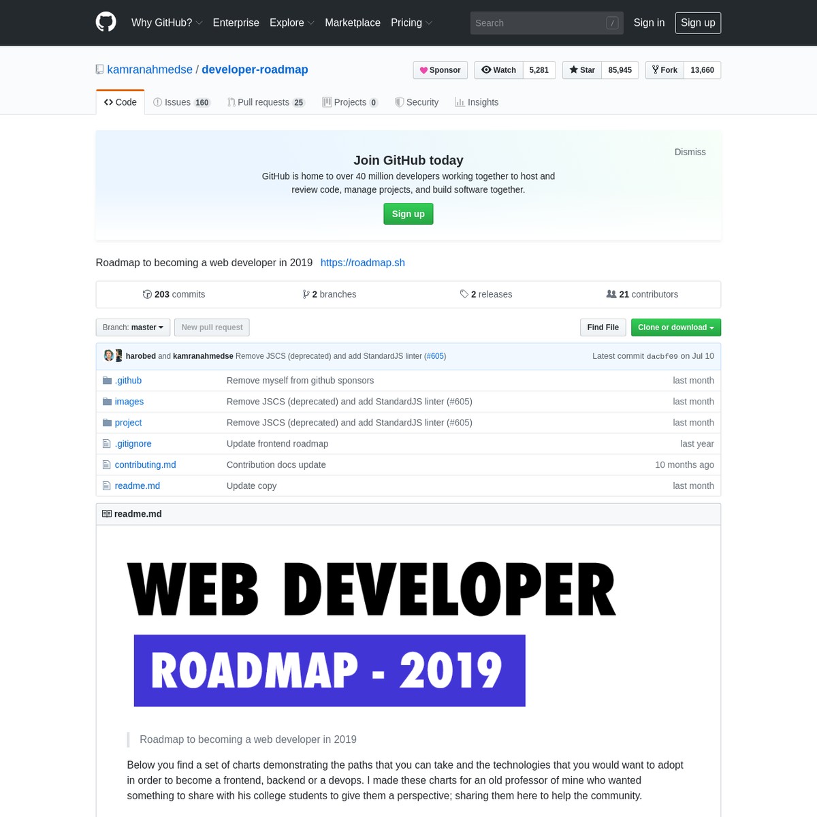
Task: Switch to the Pull requests tab
Action: pos(266,102)
